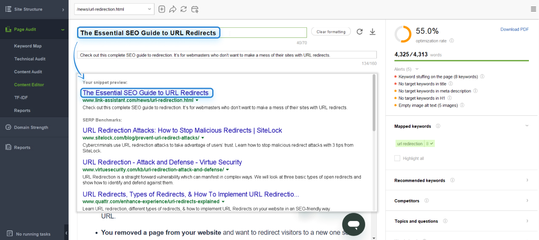
Task: Click the Empty image alt text alert
Action: click(428, 105)
